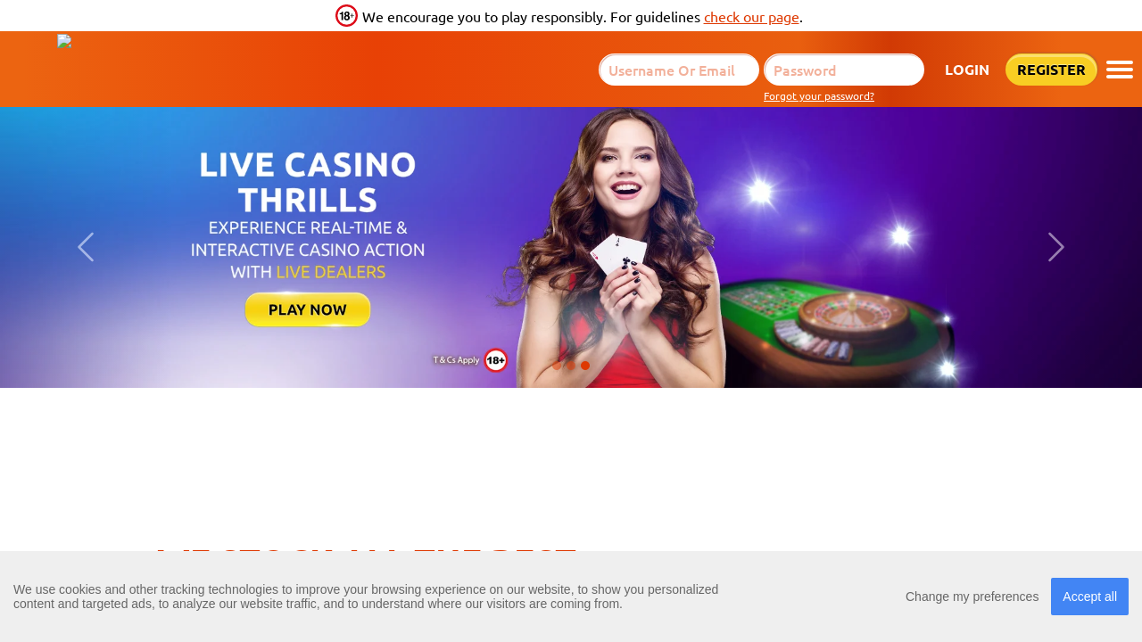Click the Password input field
This screenshot has width=1142, height=642.
point(844,70)
